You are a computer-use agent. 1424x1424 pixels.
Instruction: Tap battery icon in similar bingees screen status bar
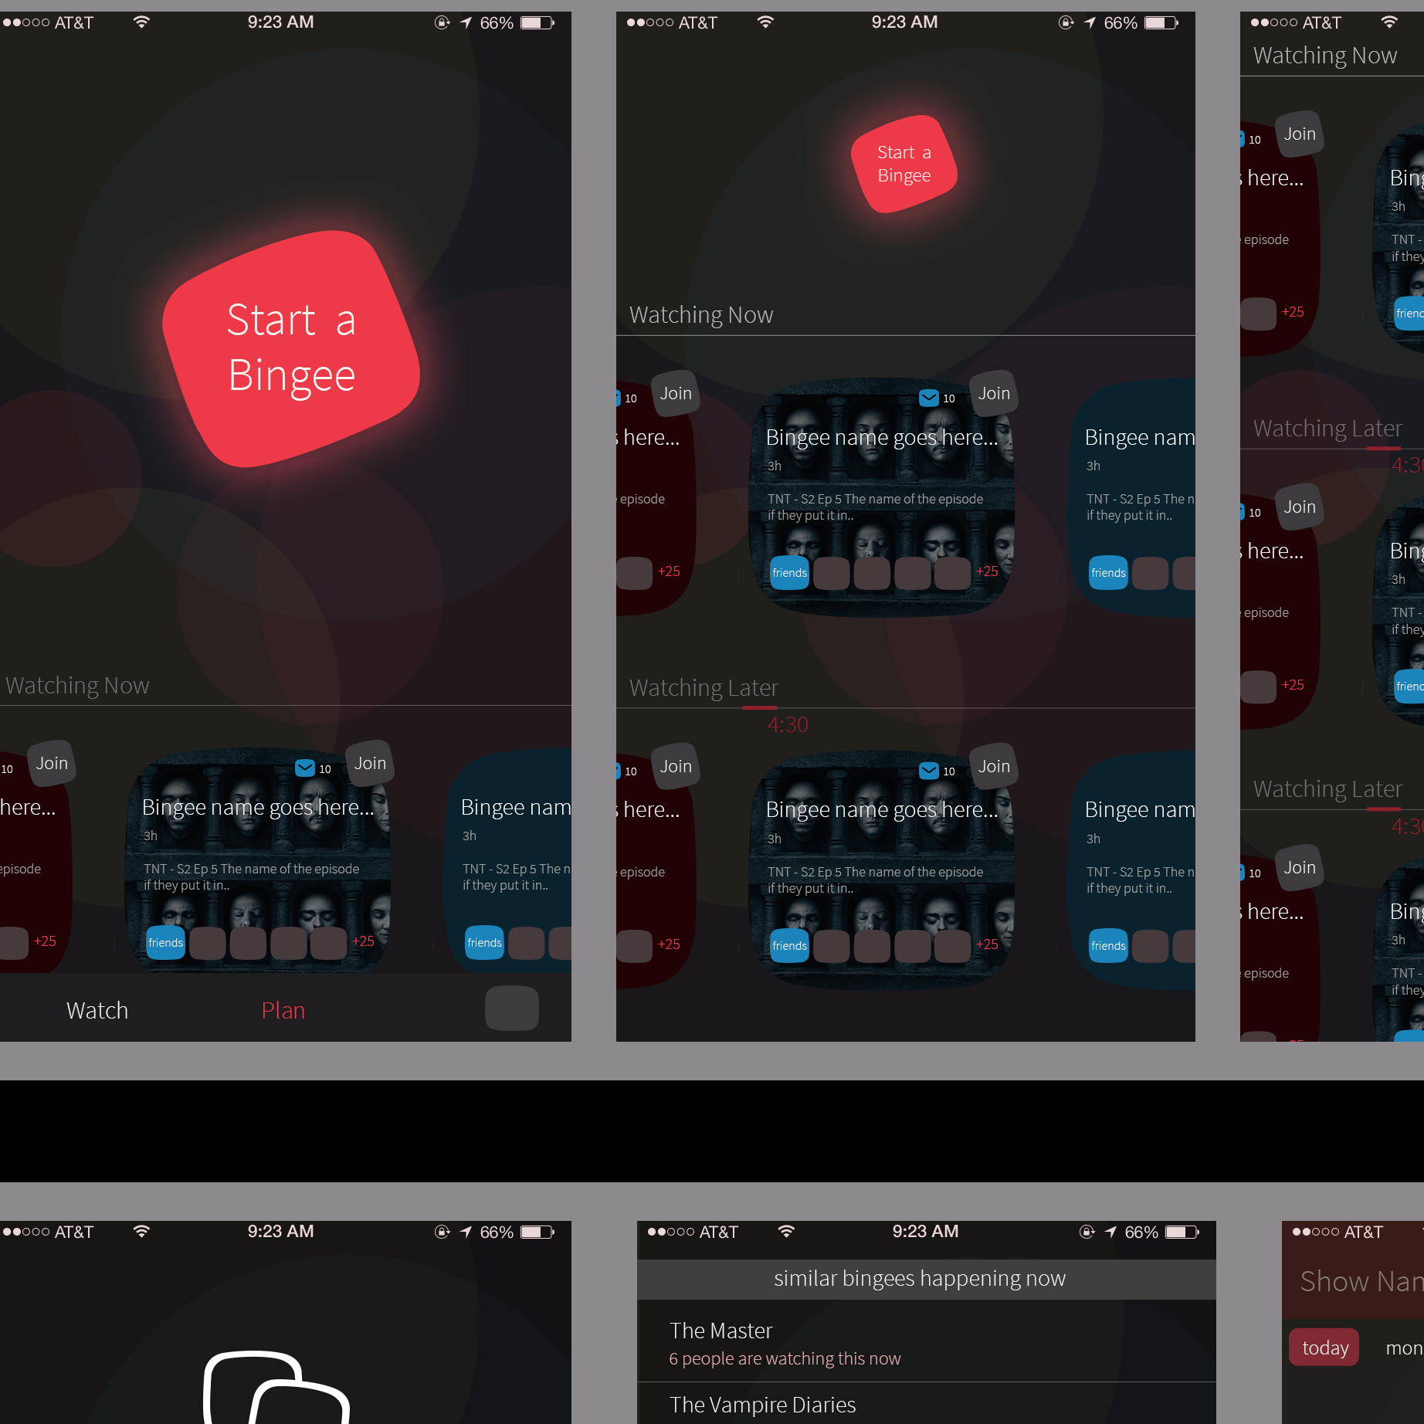(x=1182, y=1232)
